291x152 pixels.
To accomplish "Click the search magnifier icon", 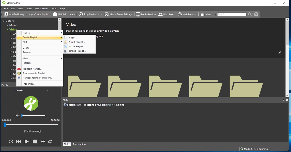I will 250,14.
